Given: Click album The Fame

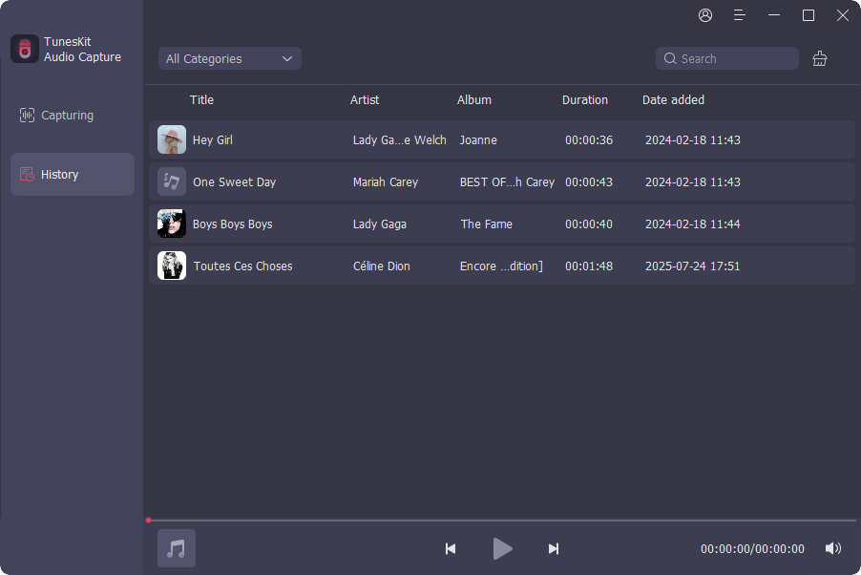Looking at the screenshot, I should pyautogui.click(x=487, y=224).
